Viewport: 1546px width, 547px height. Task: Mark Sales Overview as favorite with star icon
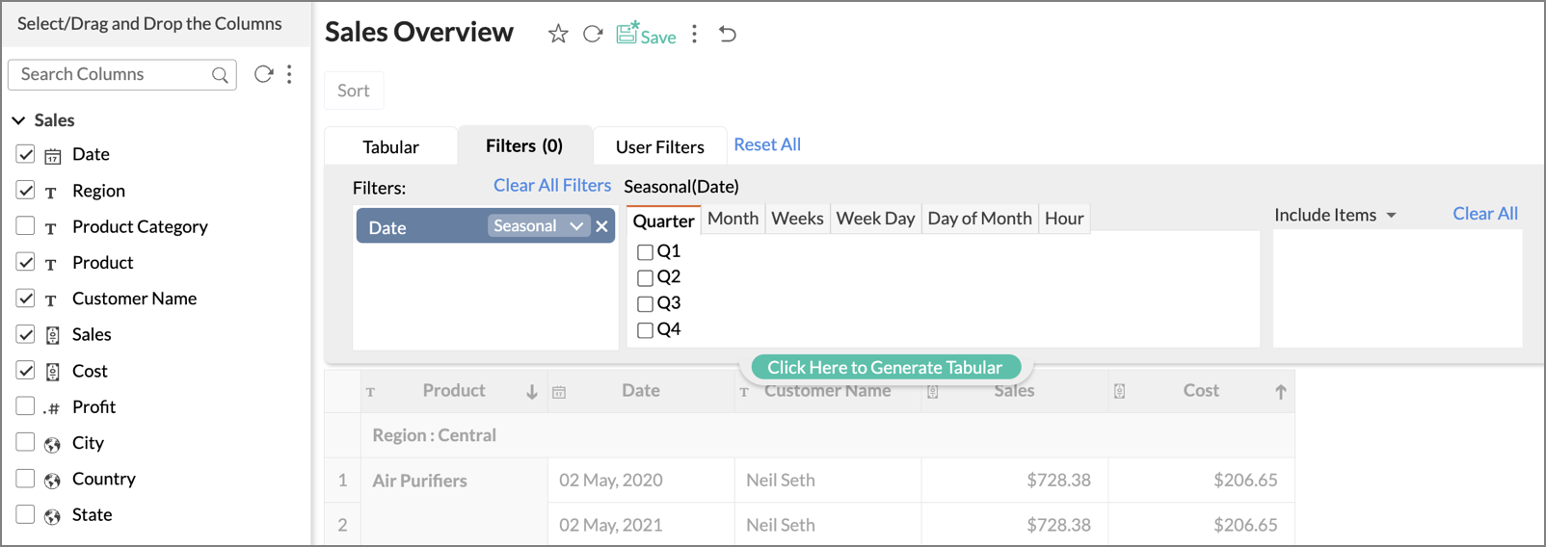(558, 35)
